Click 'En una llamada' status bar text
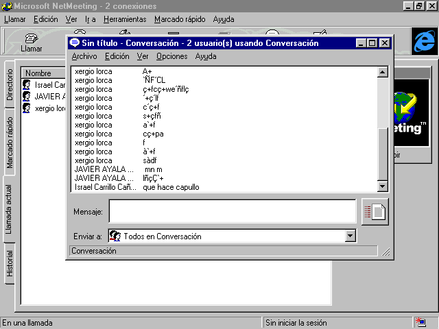 27,323
